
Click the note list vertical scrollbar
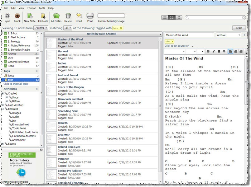160,106
